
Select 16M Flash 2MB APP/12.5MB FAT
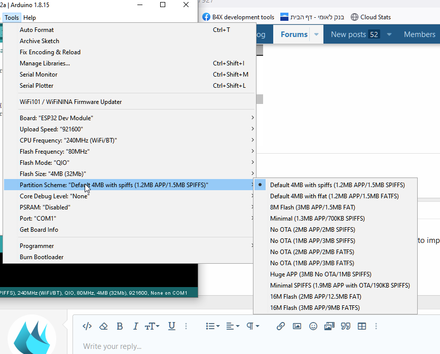336,297
